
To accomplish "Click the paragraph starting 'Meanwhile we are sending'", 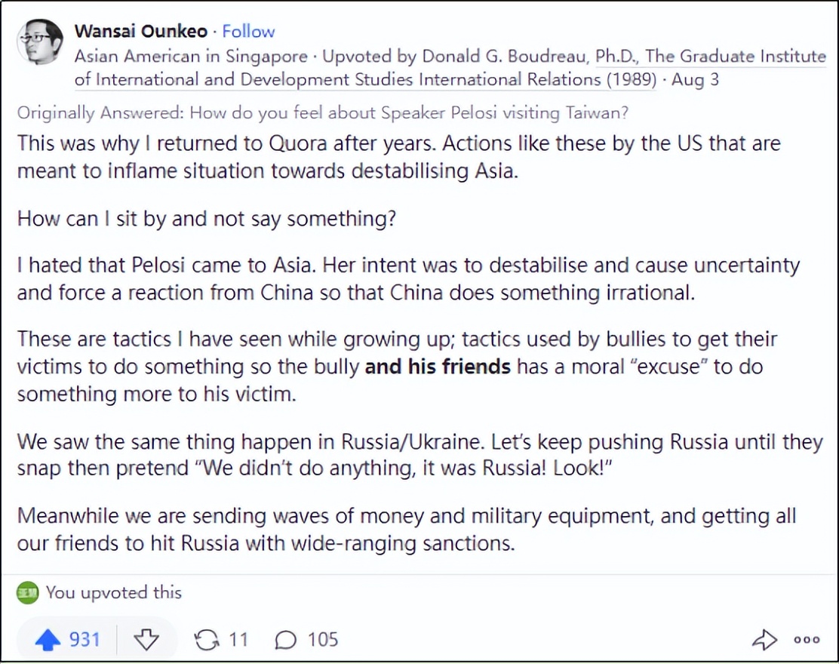I will coord(407,530).
